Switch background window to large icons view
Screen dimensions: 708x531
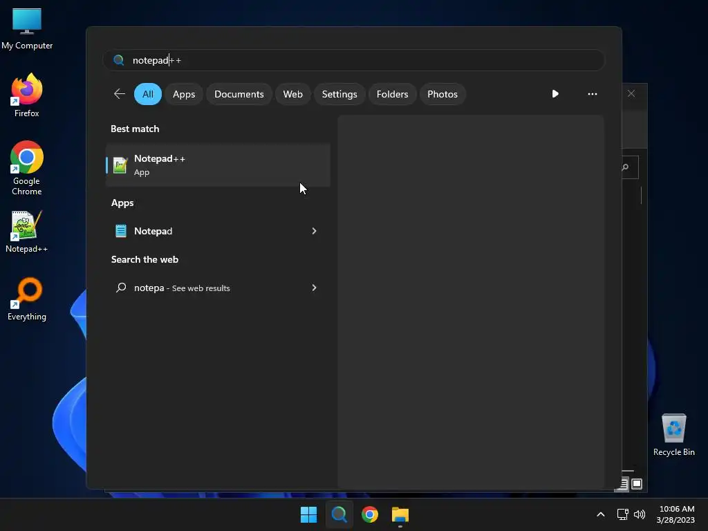tap(637, 484)
